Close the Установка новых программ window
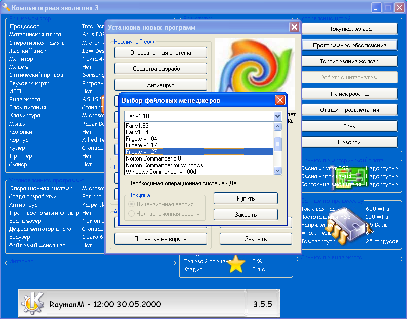 pyautogui.click(x=294, y=27)
